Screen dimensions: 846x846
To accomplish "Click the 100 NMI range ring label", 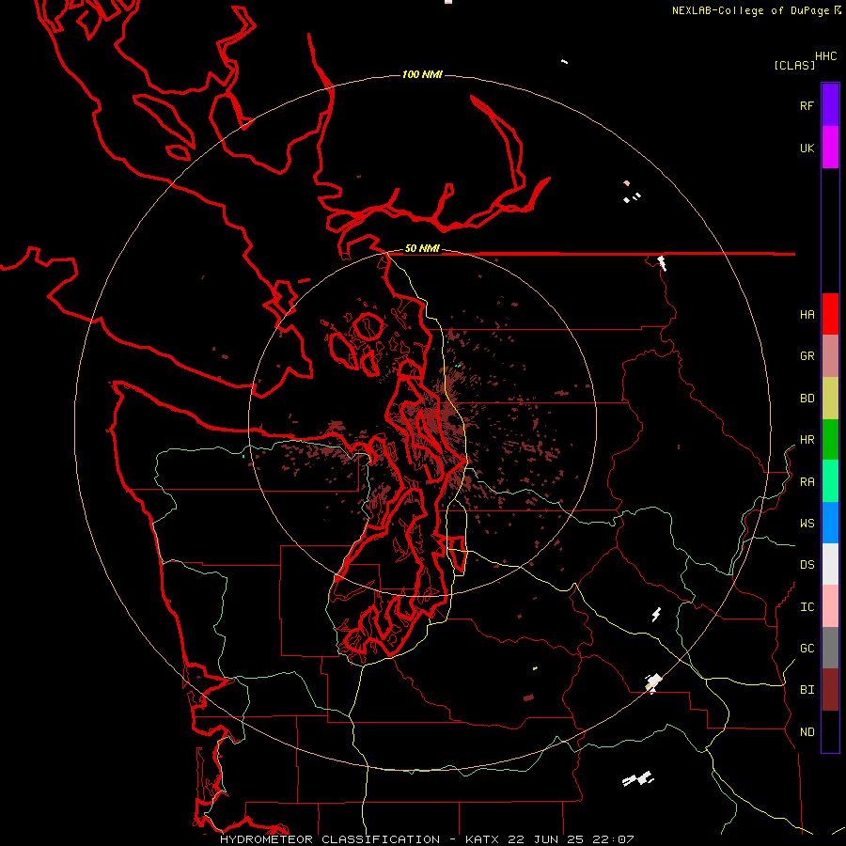I will (422, 74).
